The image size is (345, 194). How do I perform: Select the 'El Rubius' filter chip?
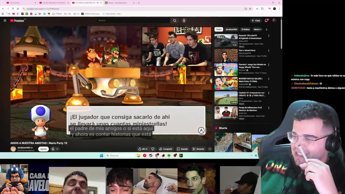246,29
